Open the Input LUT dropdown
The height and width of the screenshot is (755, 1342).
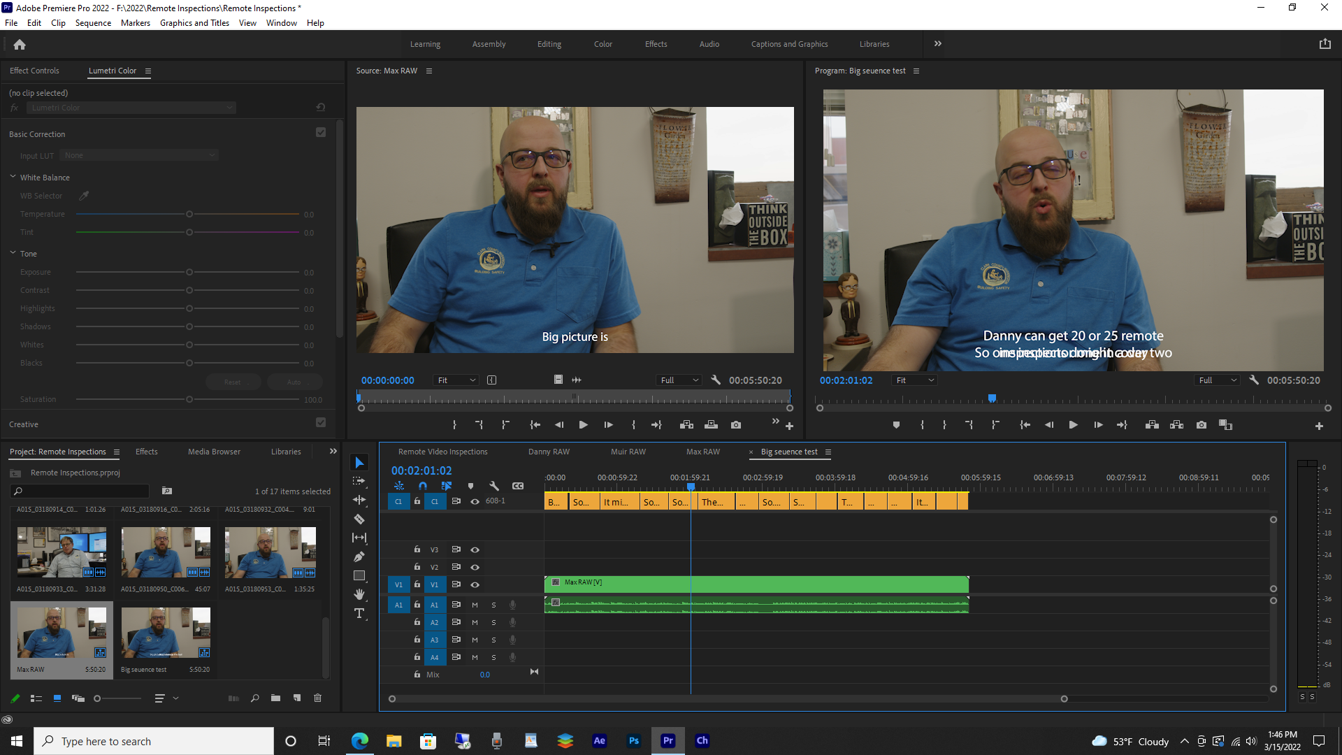point(139,154)
